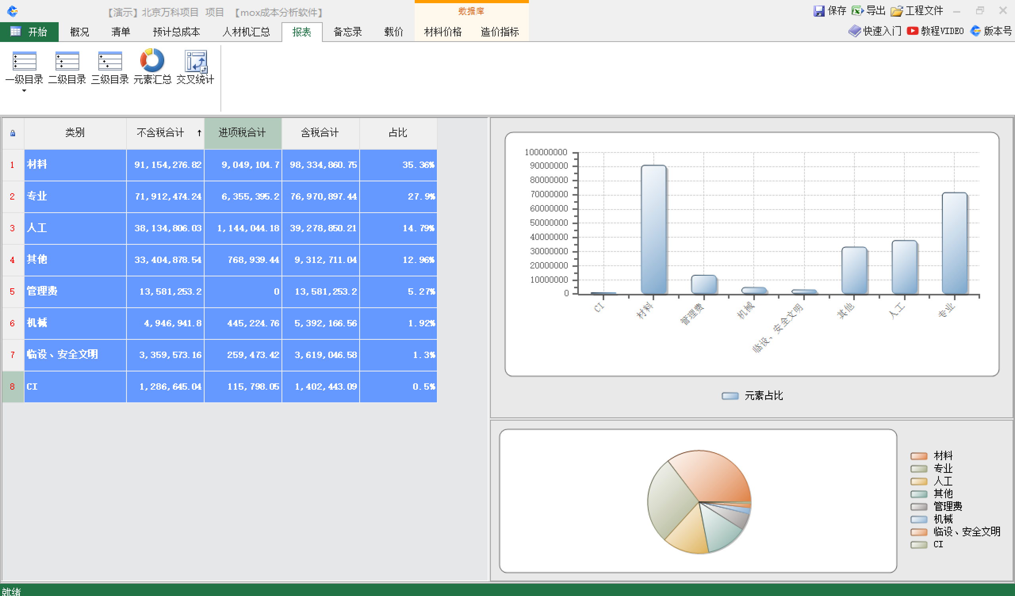Click the 元素占比 bar chart legend swatch
This screenshot has height=596, width=1015.
click(730, 396)
